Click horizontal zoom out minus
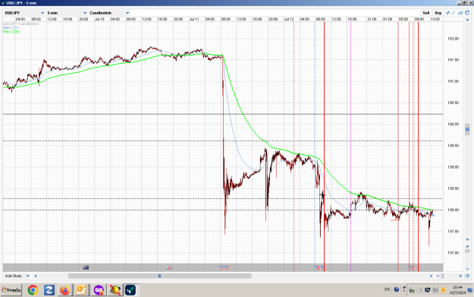Image resolution: width=474 pixels, height=297 pixels. (x=438, y=276)
